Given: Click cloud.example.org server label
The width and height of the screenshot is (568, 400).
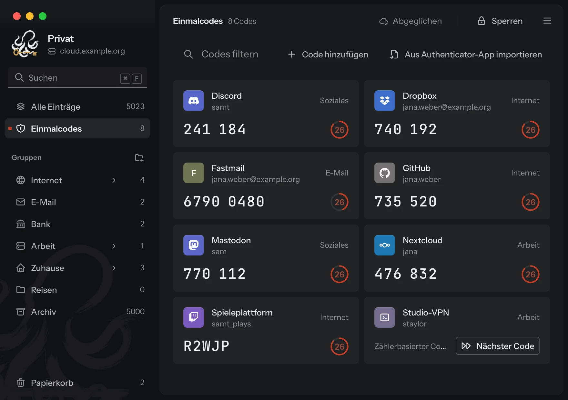Looking at the screenshot, I should pos(92,51).
